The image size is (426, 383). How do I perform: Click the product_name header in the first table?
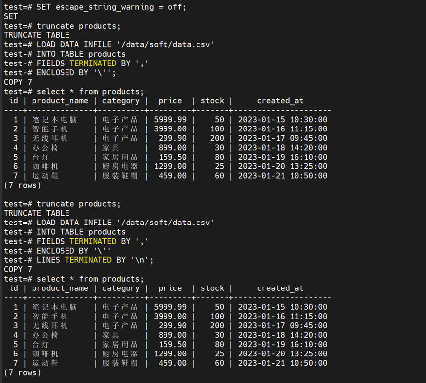pyautogui.click(x=60, y=101)
